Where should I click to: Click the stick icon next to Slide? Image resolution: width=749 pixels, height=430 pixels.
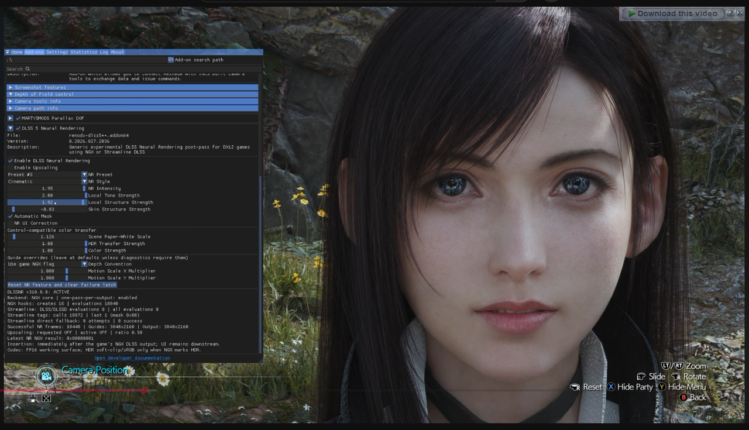click(641, 376)
